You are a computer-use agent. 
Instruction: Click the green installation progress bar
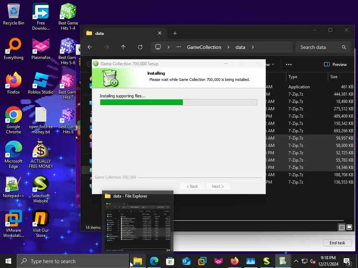tap(178, 102)
